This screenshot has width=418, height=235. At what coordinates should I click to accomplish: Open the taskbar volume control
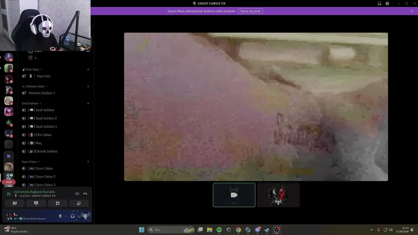(391, 230)
